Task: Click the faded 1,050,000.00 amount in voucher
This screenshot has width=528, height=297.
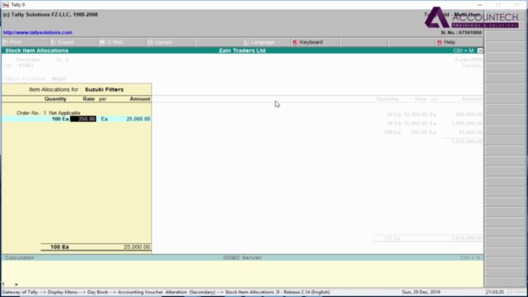Action: (x=466, y=123)
